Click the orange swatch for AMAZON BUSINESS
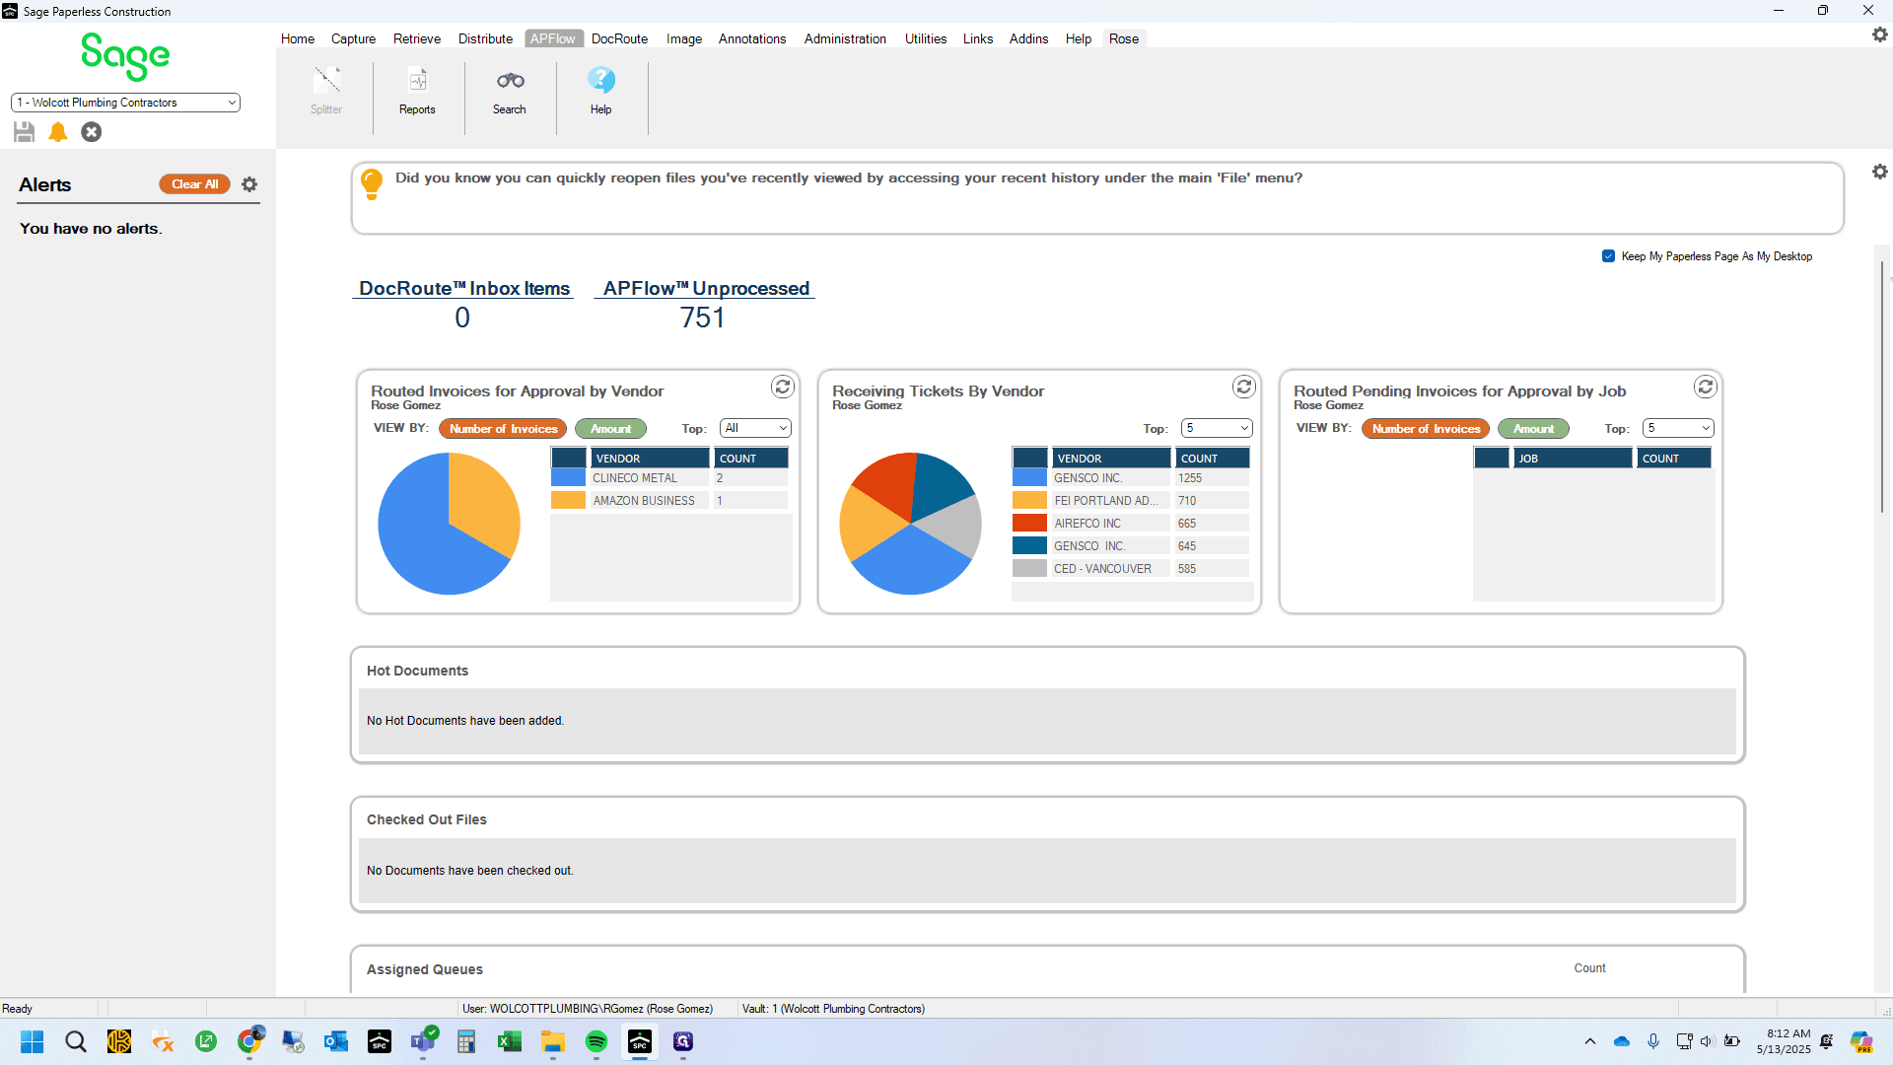1893x1065 pixels. (568, 501)
